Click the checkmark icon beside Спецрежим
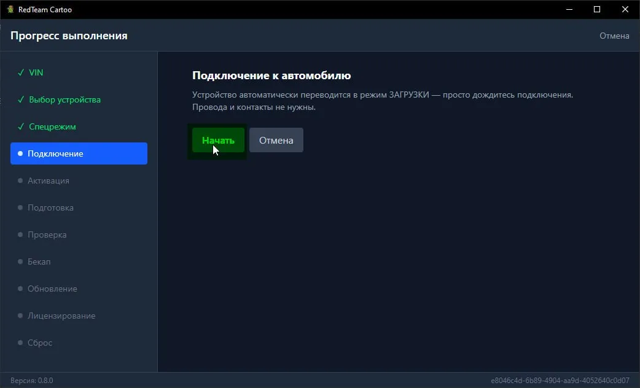This screenshot has height=388, width=640. point(21,126)
